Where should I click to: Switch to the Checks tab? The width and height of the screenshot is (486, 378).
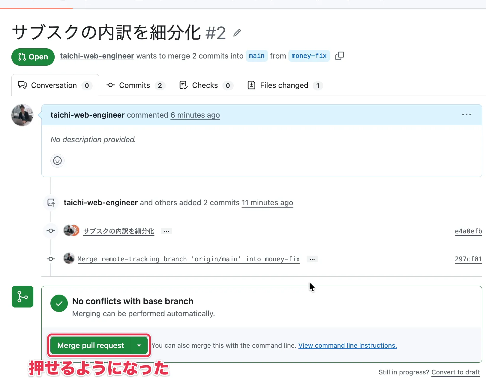[206, 85]
